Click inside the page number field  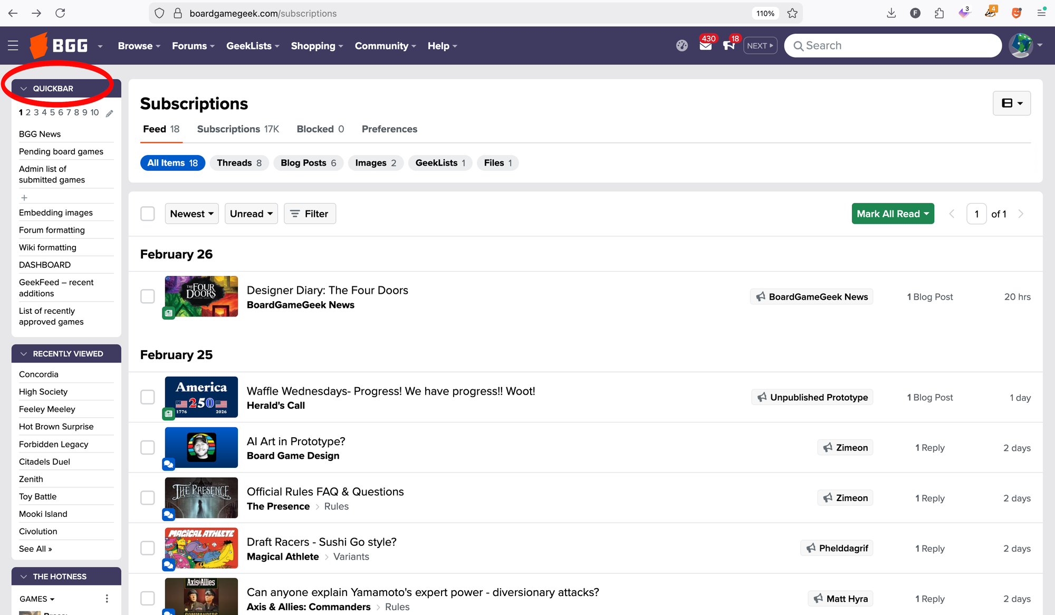[976, 214]
